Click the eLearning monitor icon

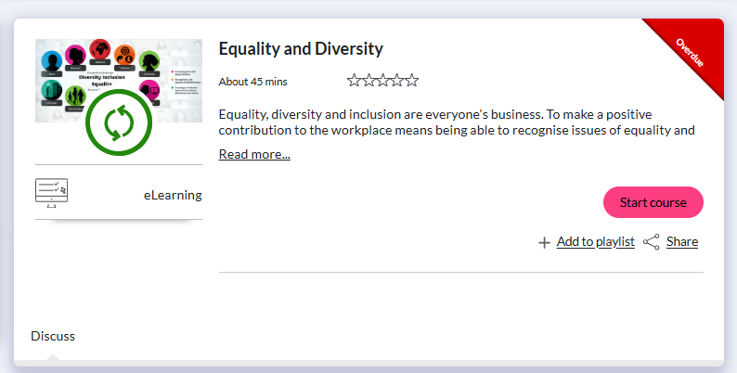pos(52,193)
